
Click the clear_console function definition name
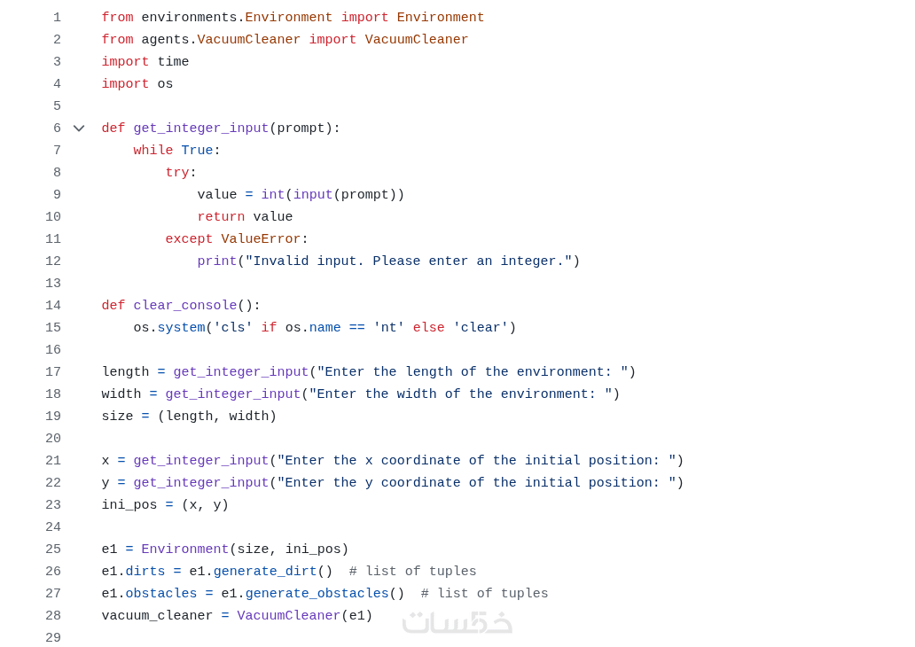click(x=184, y=306)
